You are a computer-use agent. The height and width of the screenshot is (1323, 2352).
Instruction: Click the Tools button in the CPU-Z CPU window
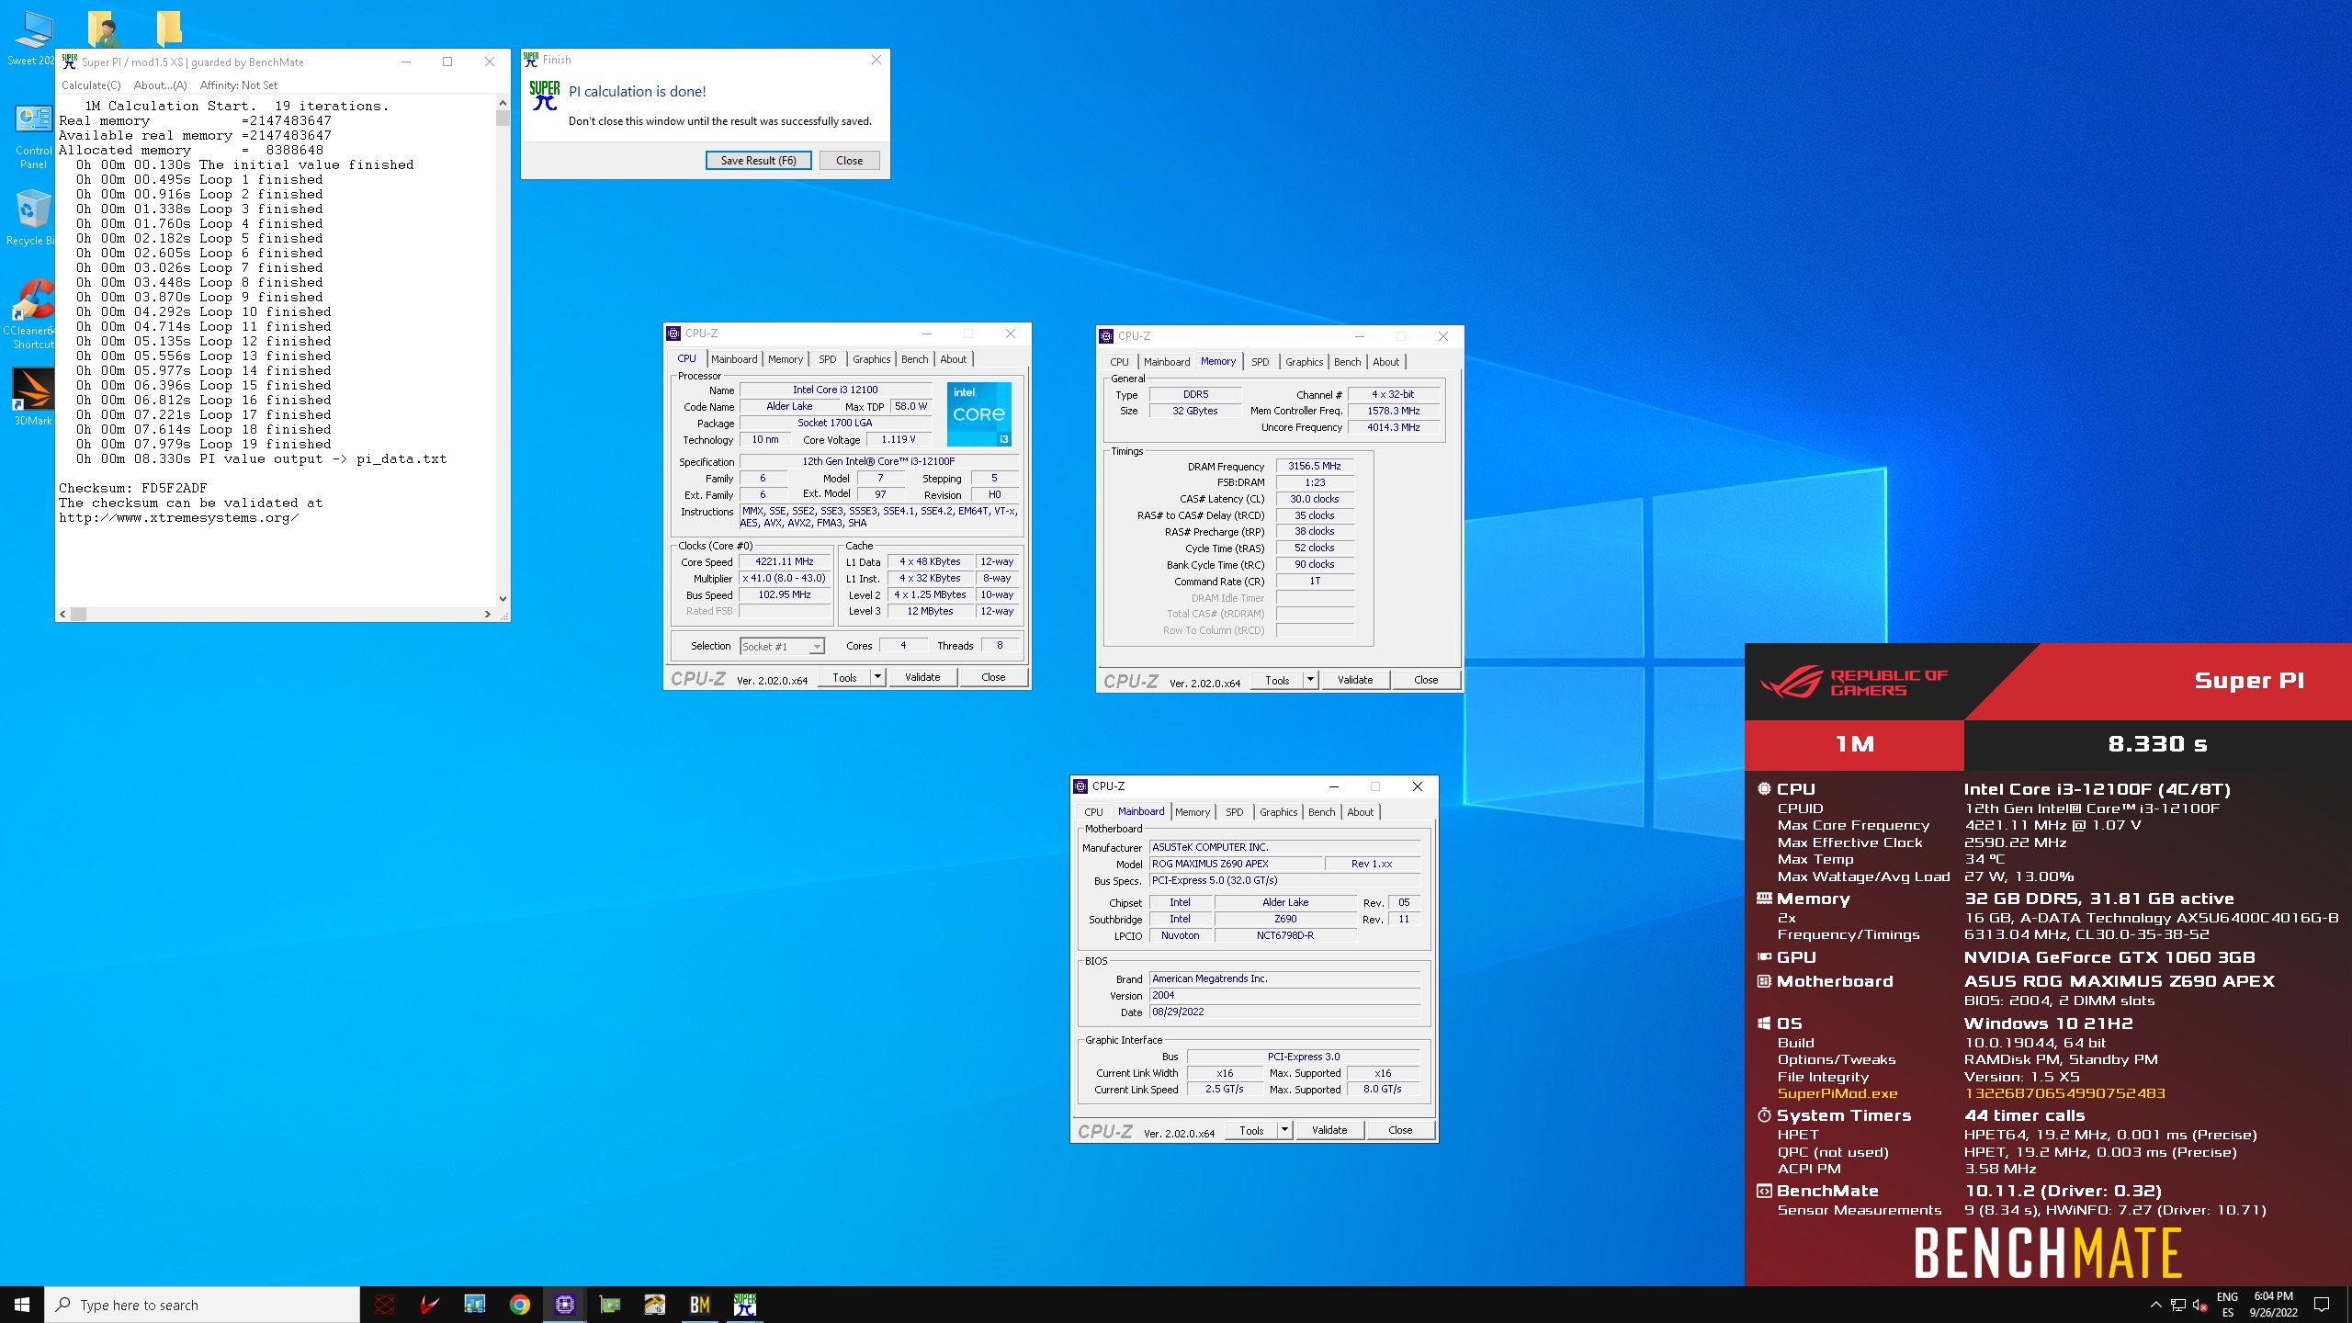[844, 677]
